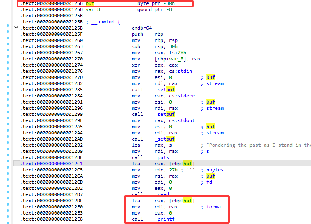This screenshot has width=311, height=224.
Task: Click the format comment next to rdi
Action: (x=215, y=207)
